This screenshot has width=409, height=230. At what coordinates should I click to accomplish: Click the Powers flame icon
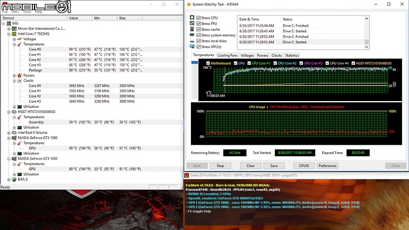point(19,76)
